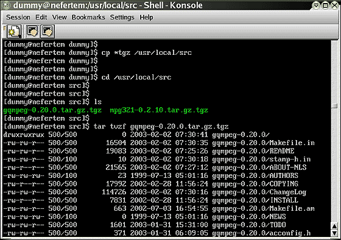The height and width of the screenshot is (240, 341).
Task: Click the green mpg321-0.2.10.tar.gz.tgz filename
Action: (x=159, y=110)
